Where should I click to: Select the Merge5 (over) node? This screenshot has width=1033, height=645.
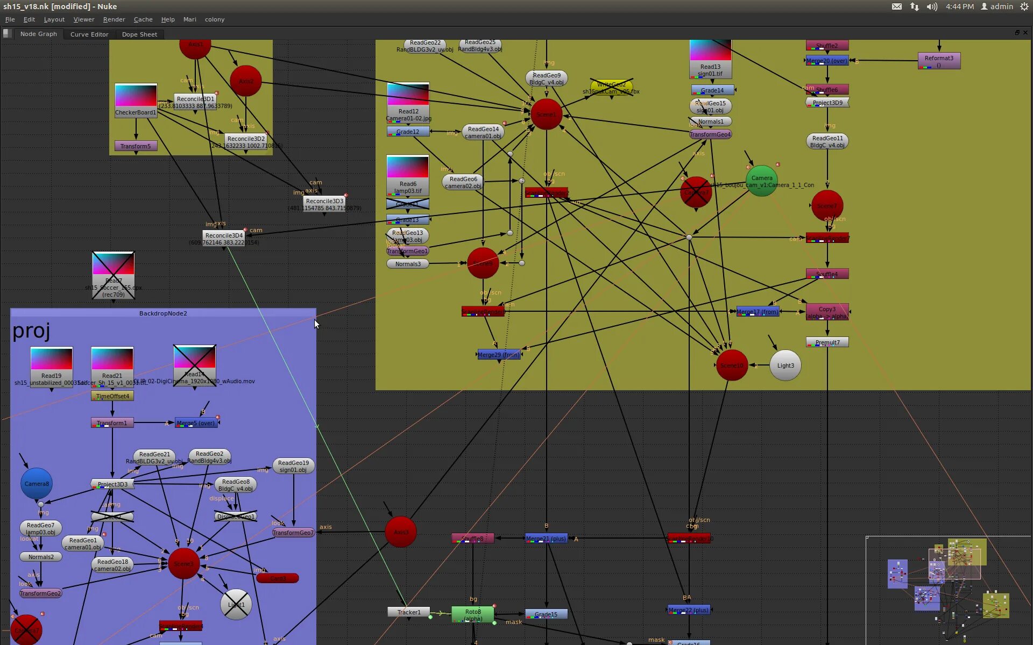(196, 422)
